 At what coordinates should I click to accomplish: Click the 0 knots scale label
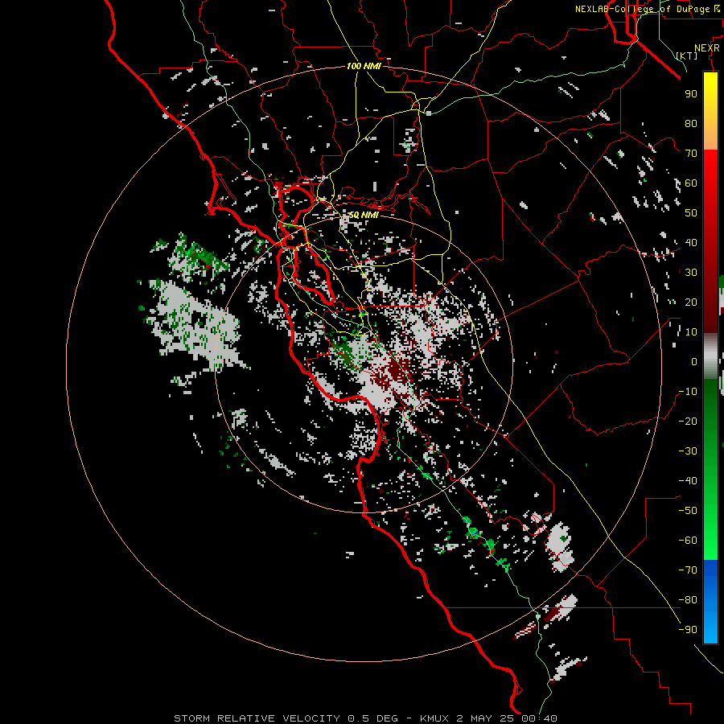tap(694, 361)
